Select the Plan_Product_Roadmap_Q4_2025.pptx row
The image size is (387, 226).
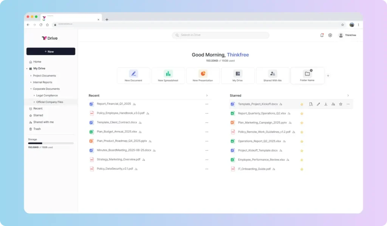[150, 141]
